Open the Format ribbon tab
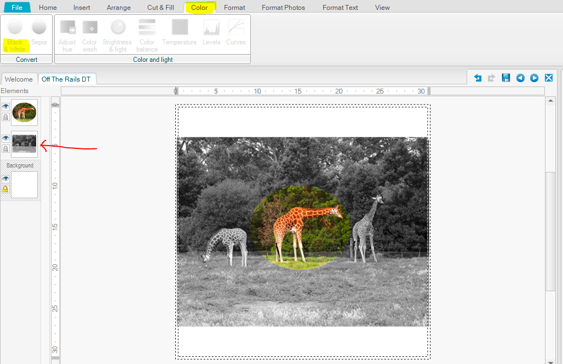This screenshot has height=364, width=563. pos(234,8)
